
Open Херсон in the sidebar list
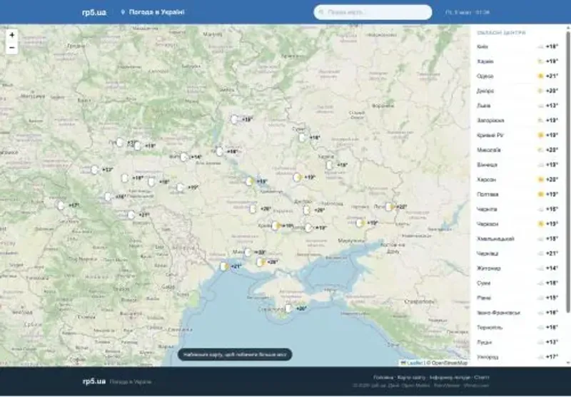[517, 180]
